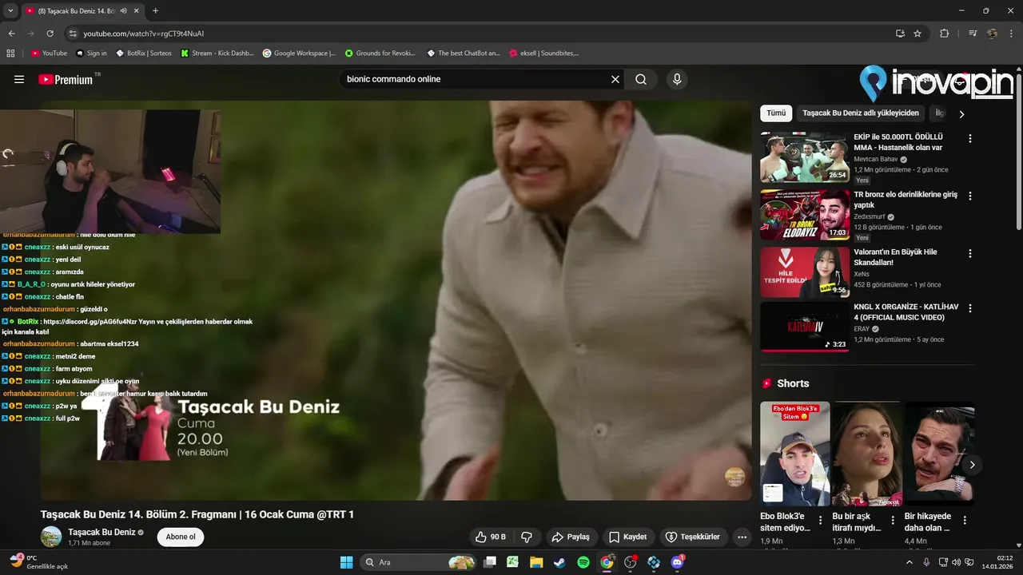
Task: Subscribe with the Abone ol button
Action: pos(181,537)
